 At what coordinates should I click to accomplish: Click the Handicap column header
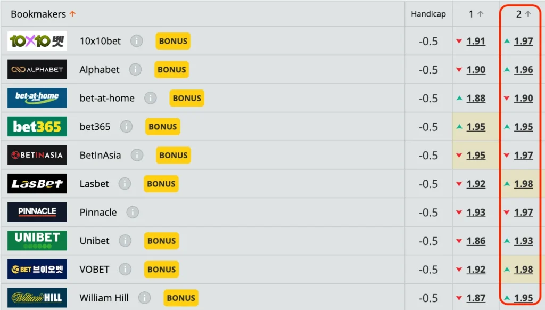point(428,14)
